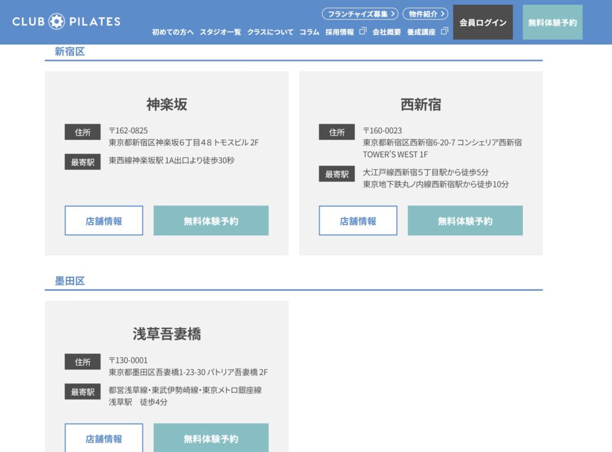Click postal code 〒160-0023
Image resolution: width=612 pixels, height=452 pixels.
[x=382, y=131]
